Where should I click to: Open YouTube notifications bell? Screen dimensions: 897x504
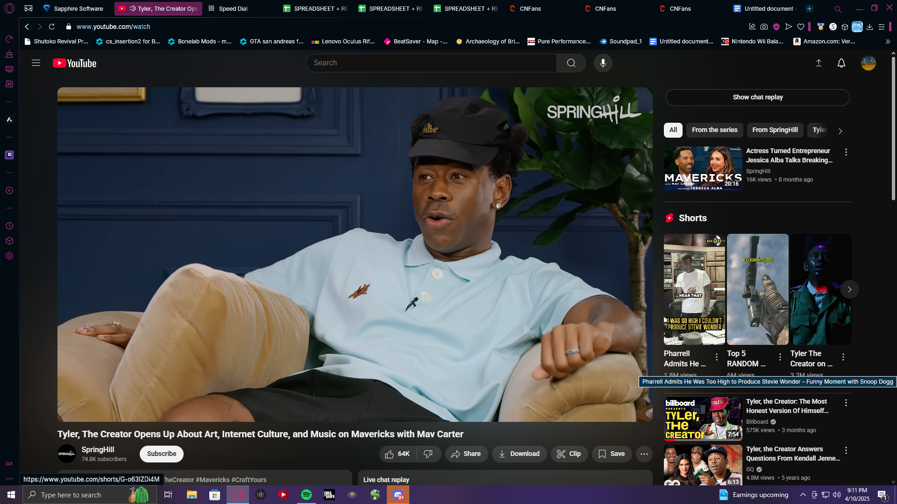coord(841,63)
